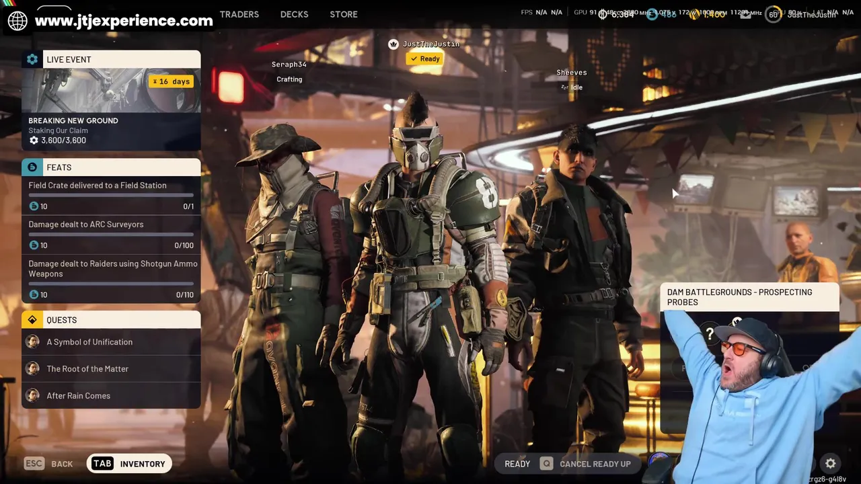Click the 3,600/3,600 merit gear icon
The width and height of the screenshot is (861, 484).
tap(34, 140)
